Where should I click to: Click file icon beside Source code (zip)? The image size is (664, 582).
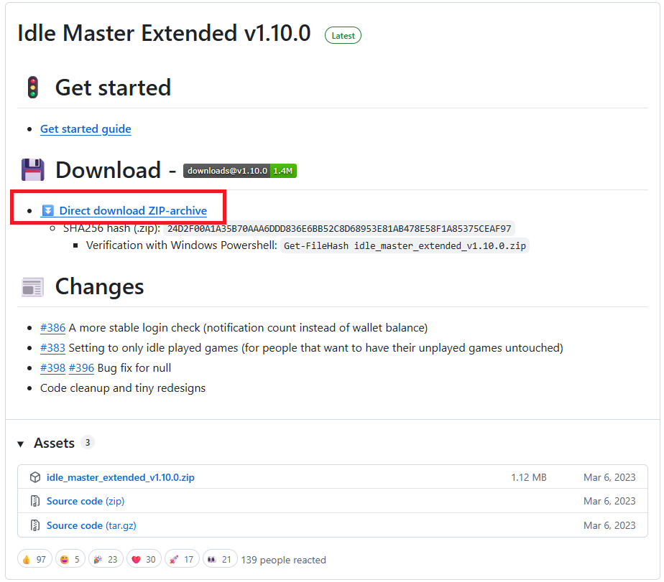[35, 501]
